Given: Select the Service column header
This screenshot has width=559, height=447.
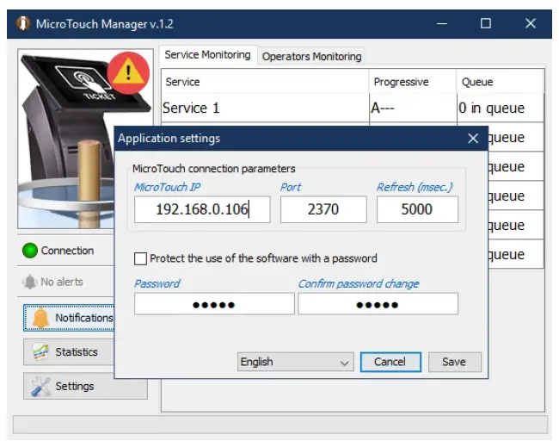Looking at the screenshot, I should click(265, 82).
